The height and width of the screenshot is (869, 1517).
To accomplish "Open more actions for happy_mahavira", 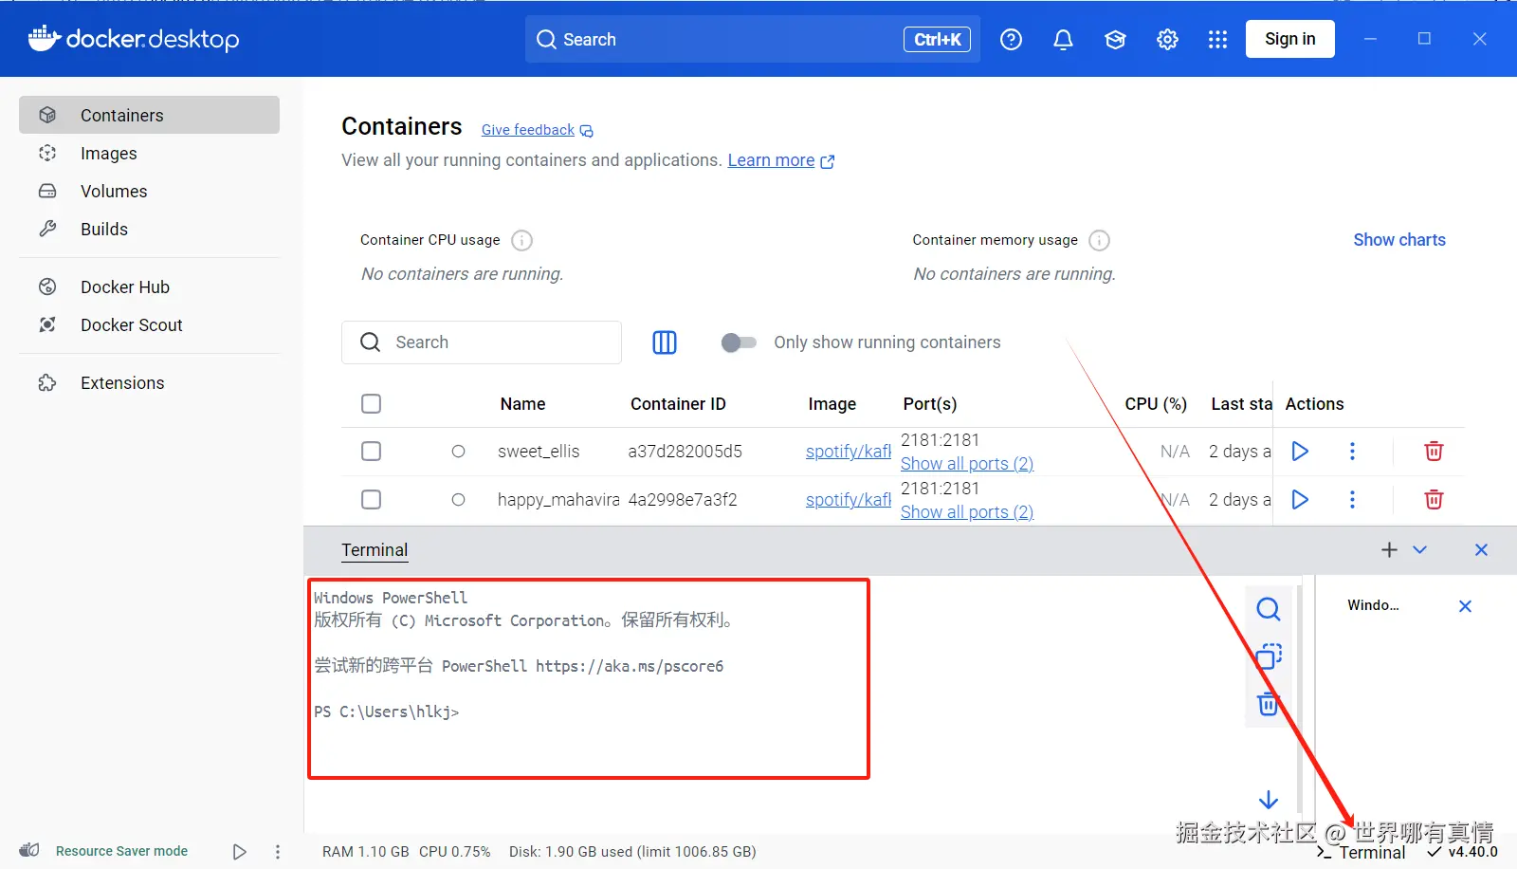I will pyautogui.click(x=1352, y=500).
